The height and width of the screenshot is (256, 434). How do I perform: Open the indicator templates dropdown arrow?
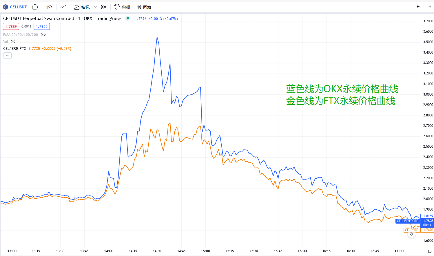[x=95, y=7]
